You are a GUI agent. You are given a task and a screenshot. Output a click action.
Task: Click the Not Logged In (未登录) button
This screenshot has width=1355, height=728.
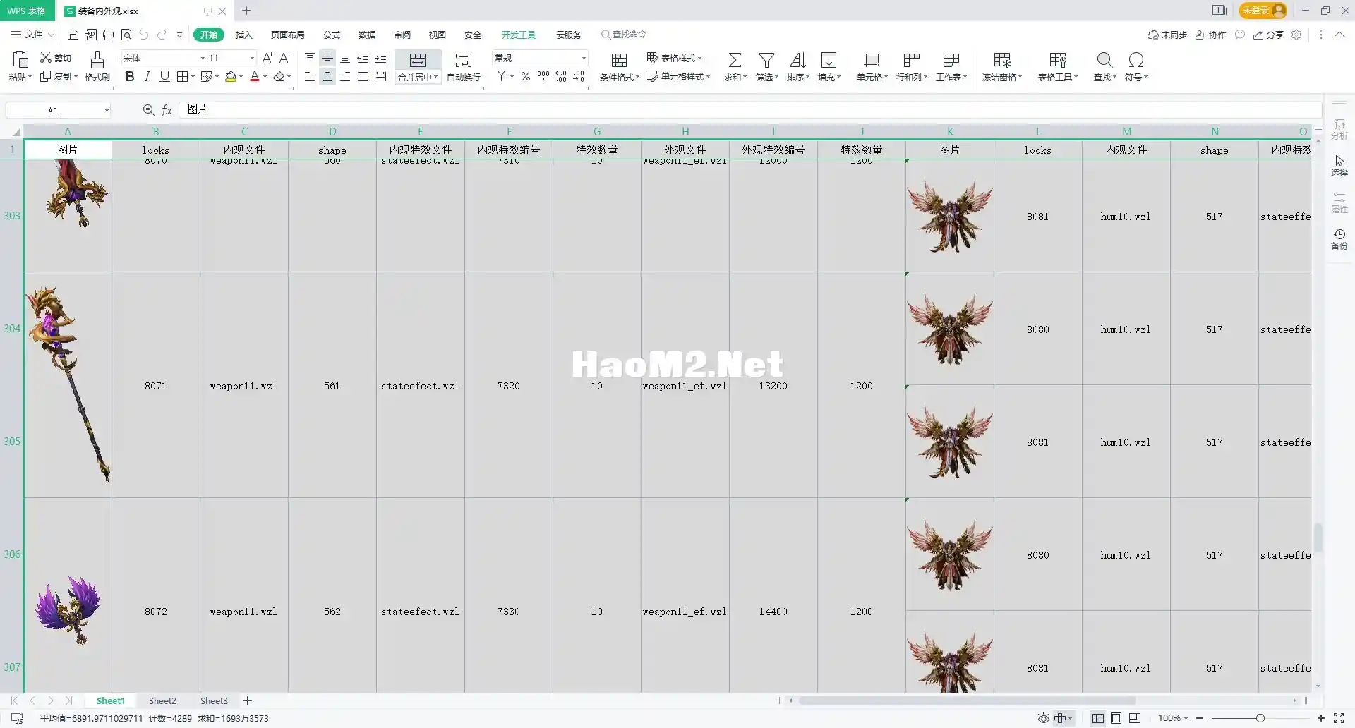(1263, 11)
